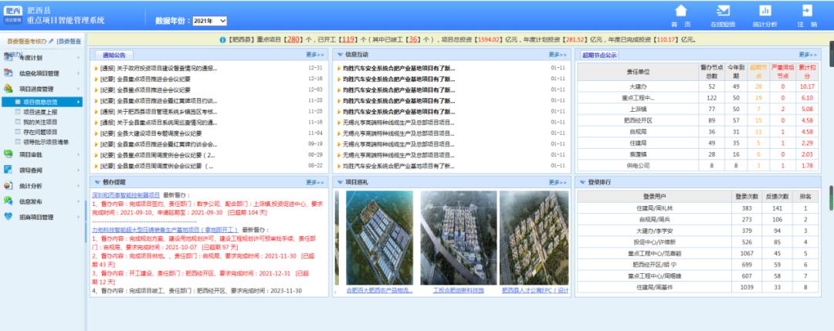Screen dimensions: 834x331
Task: Open the 数据年份 year dropdown
Action: [x=208, y=20]
